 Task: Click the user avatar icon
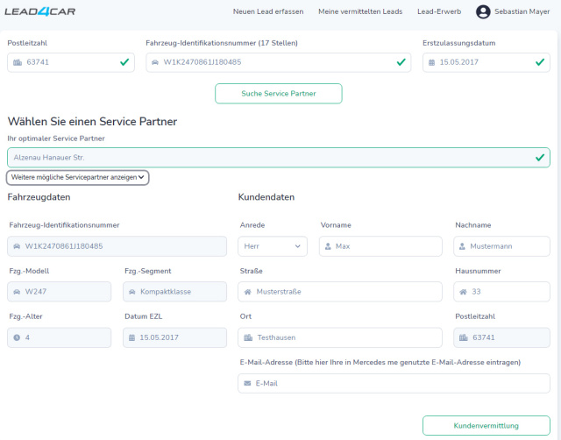pos(483,11)
